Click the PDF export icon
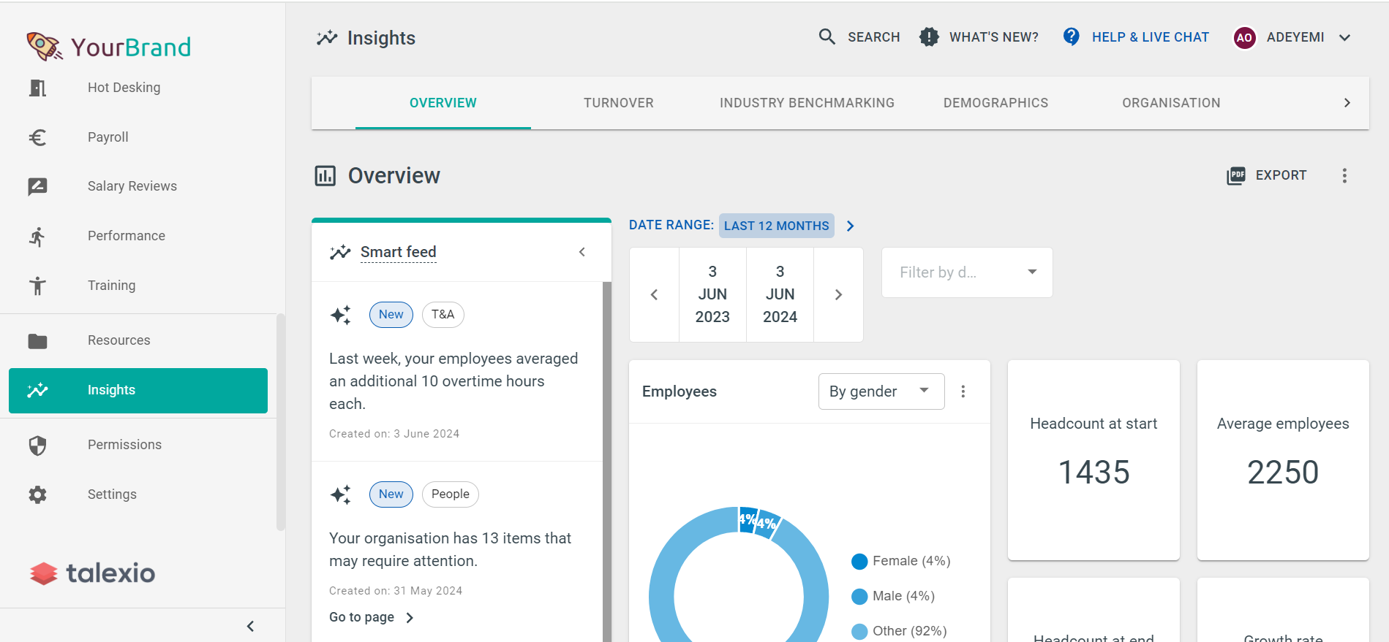 click(x=1236, y=175)
